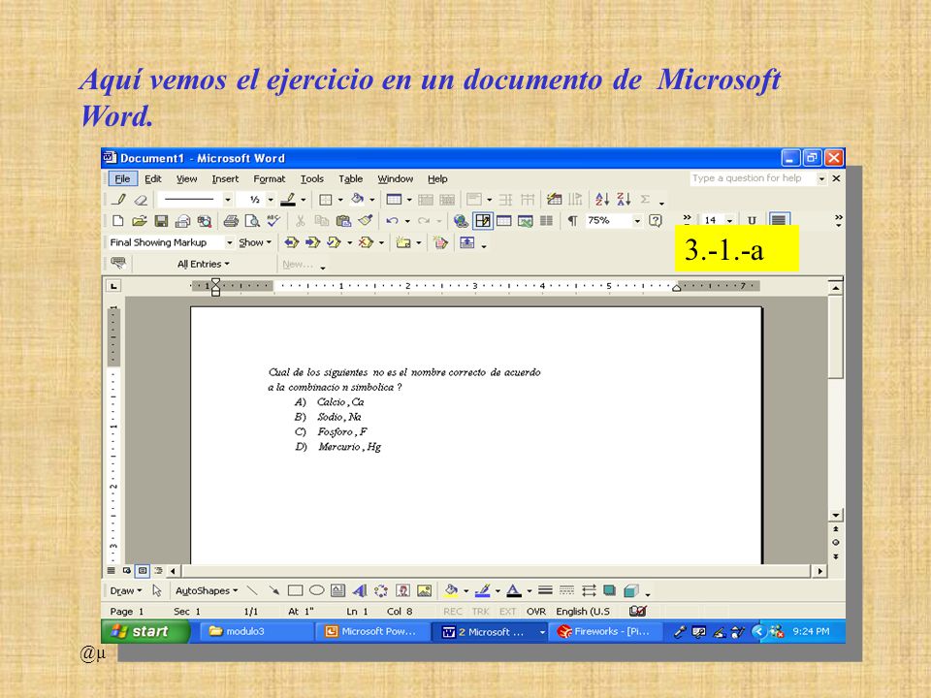Select the Oval drawing tool
Image resolution: width=931 pixels, height=698 pixels.
point(316,590)
